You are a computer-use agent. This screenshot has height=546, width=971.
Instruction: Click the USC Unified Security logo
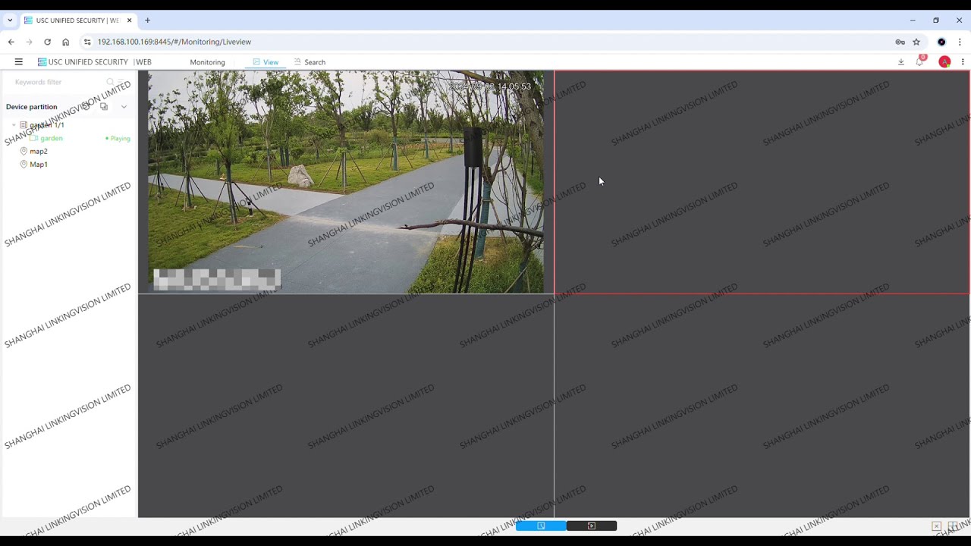pyautogui.click(x=95, y=62)
